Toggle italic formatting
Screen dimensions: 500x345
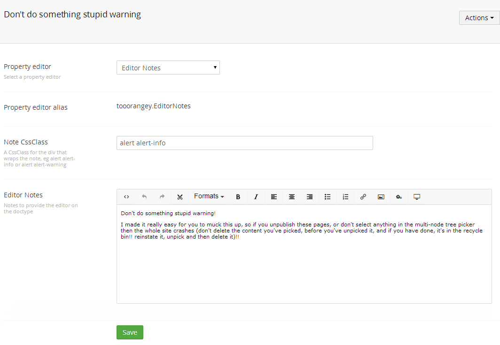(256, 197)
